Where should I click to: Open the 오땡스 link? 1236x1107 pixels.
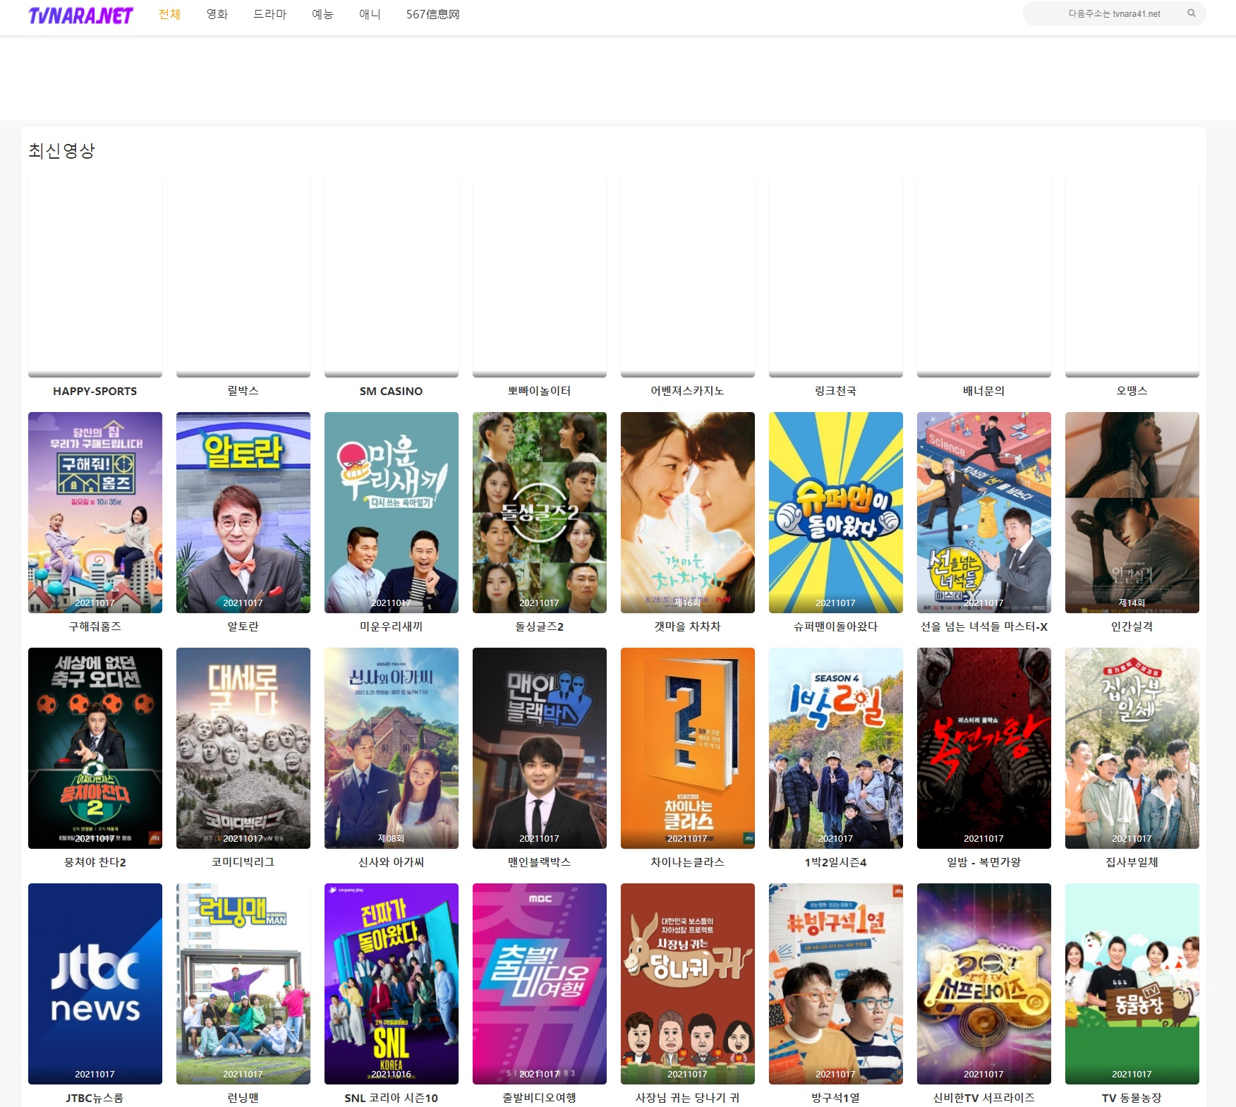[1132, 391]
